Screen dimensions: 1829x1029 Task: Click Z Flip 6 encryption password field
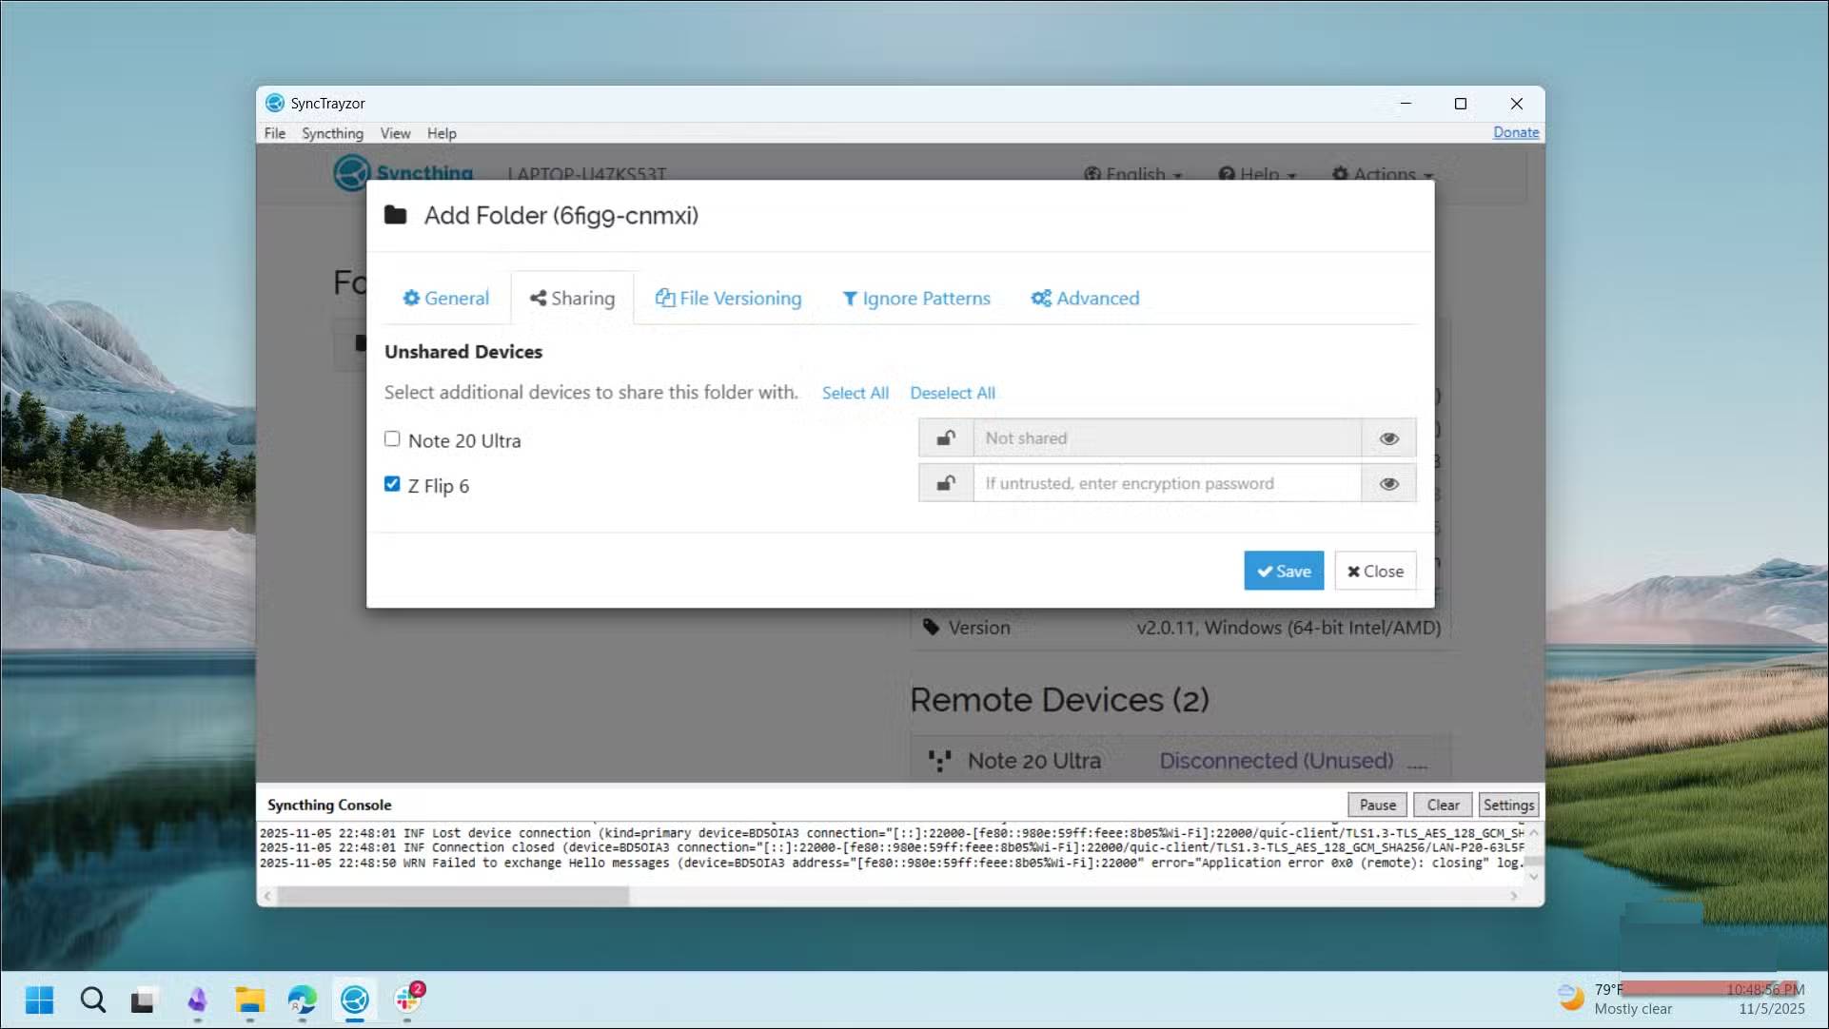click(1166, 483)
